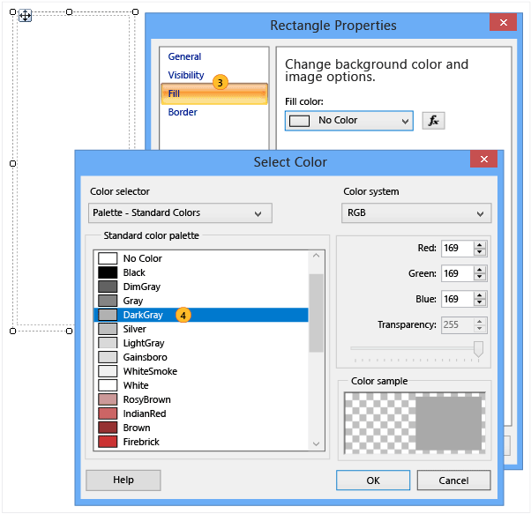The height and width of the screenshot is (514, 531).
Task: Open the Border page in Rectangle Properties
Action: click(x=183, y=112)
